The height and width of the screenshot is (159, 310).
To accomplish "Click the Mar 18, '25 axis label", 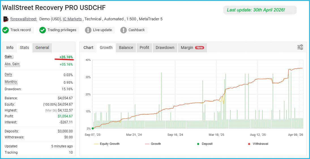I will tap(217, 135).
